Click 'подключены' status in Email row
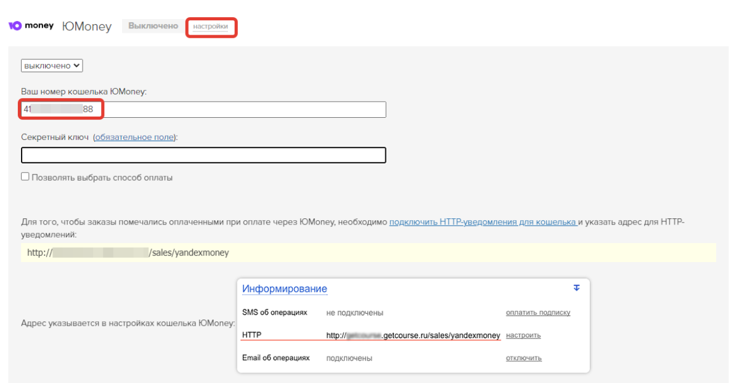The image size is (731, 383). click(x=349, y=358)
